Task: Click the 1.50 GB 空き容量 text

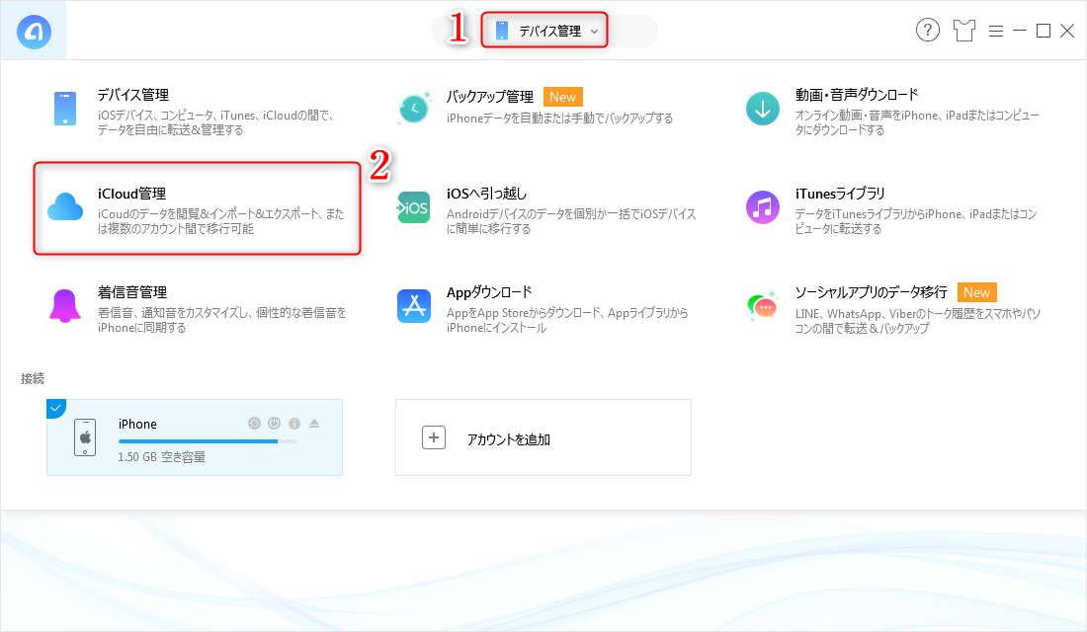Action: (x=161, y=456)
